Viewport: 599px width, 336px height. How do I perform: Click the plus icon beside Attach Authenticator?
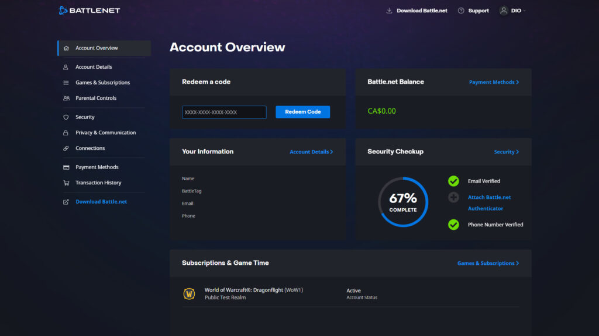[x=453, y=197]
